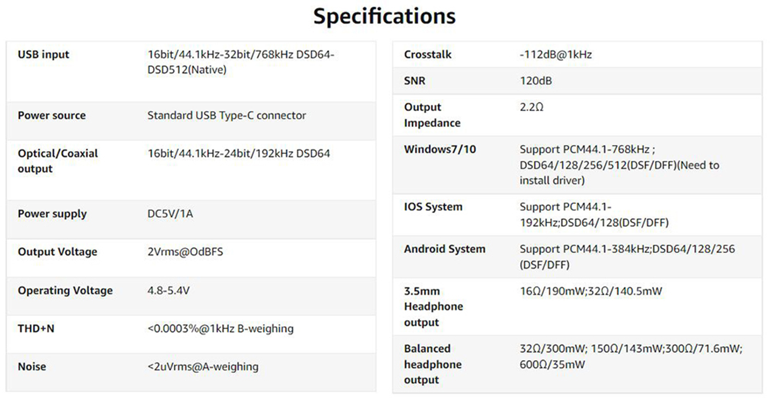Select the 2Vrms@0dBFS output voltage value
770x398 pixels.
pos(185,252)
